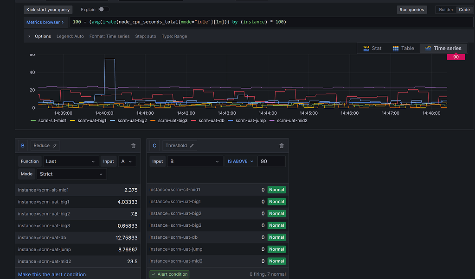The width and height of the screenshot is (475, 279).
Task: Open the Mode dropdown set to Strict
Action: point(71,174)
